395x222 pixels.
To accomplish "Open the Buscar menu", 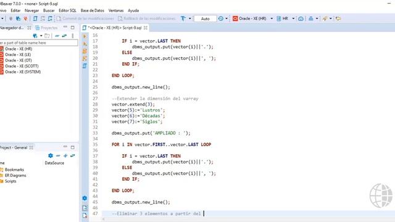I will point(49,10).
